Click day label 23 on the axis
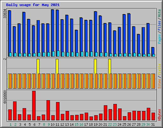The width and height of the screenshot is (163, 128). tap(115, 124)
